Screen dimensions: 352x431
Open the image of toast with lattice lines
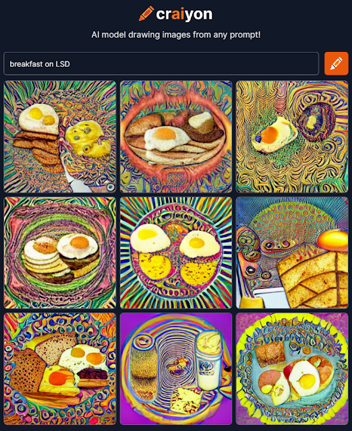click(292, 253)
